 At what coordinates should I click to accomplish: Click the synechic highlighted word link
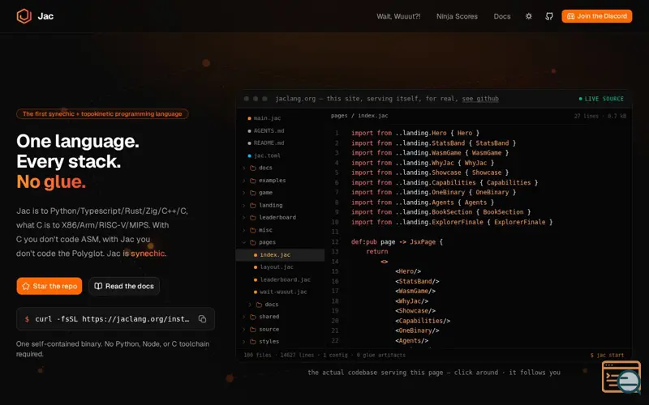(x=148, y=254)
